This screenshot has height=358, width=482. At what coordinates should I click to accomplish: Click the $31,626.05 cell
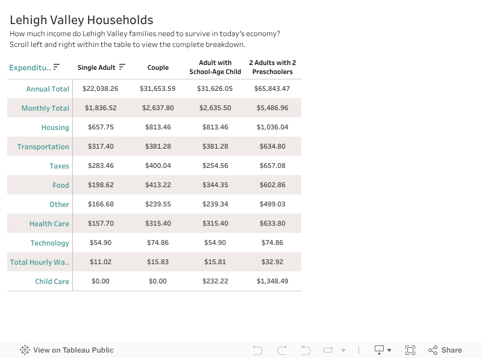[215, 88]
